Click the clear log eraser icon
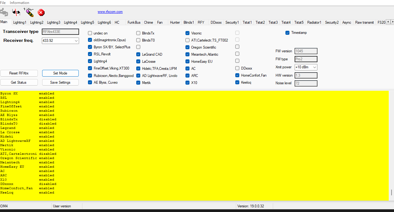 [x=29, y=12]
